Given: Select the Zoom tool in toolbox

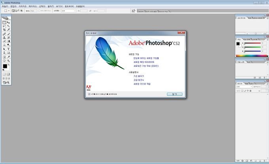Looking at the screenshot, I should tap(8, 60).
